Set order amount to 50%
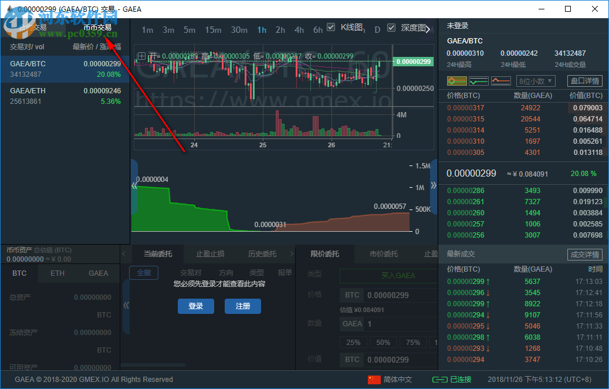609x389 pixels. (x=383, y=341)
